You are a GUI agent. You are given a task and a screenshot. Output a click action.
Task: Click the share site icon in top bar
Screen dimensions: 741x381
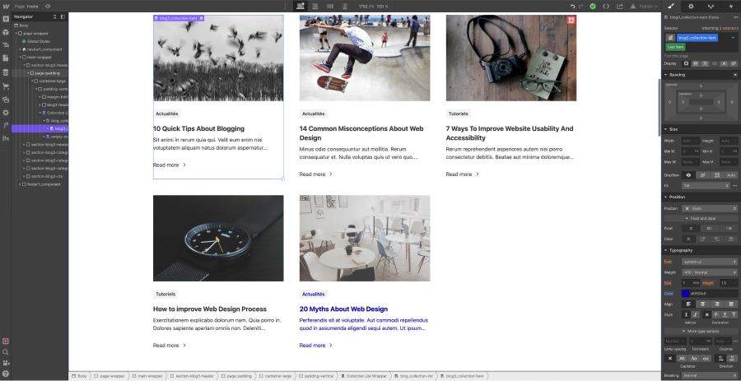point(619,6)
